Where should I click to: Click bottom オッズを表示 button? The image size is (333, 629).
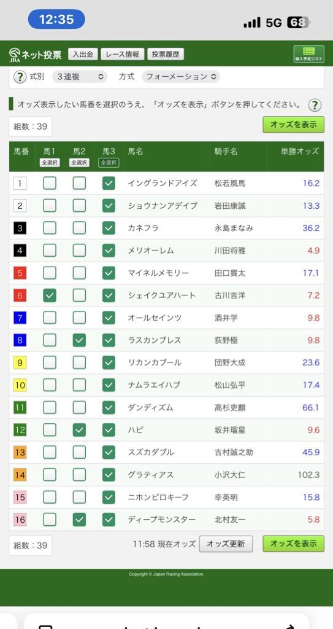pyautogui.click(x=293, y=544)
